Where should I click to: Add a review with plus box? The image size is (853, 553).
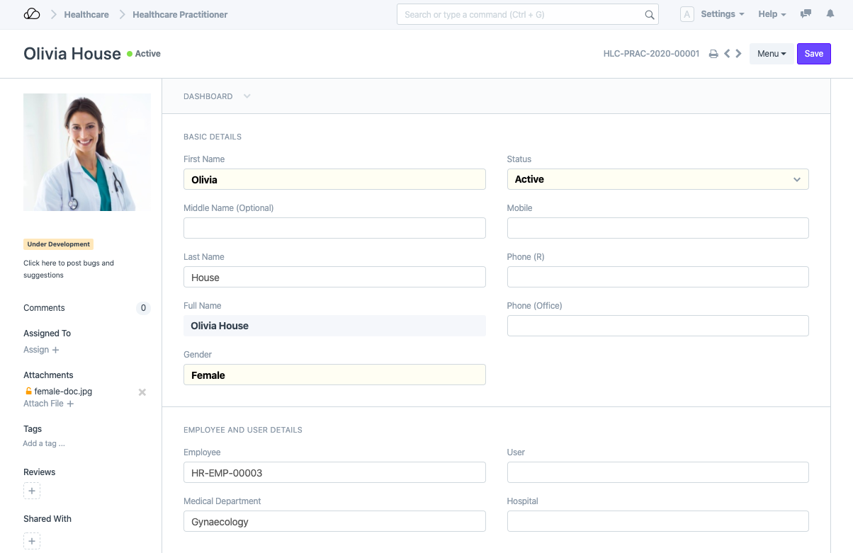32,491
